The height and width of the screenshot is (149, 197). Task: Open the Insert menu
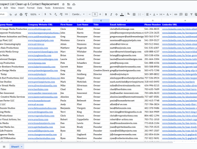coord(21,8)
